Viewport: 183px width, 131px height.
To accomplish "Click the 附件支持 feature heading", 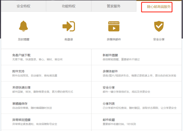I will [x=18, y=71].
